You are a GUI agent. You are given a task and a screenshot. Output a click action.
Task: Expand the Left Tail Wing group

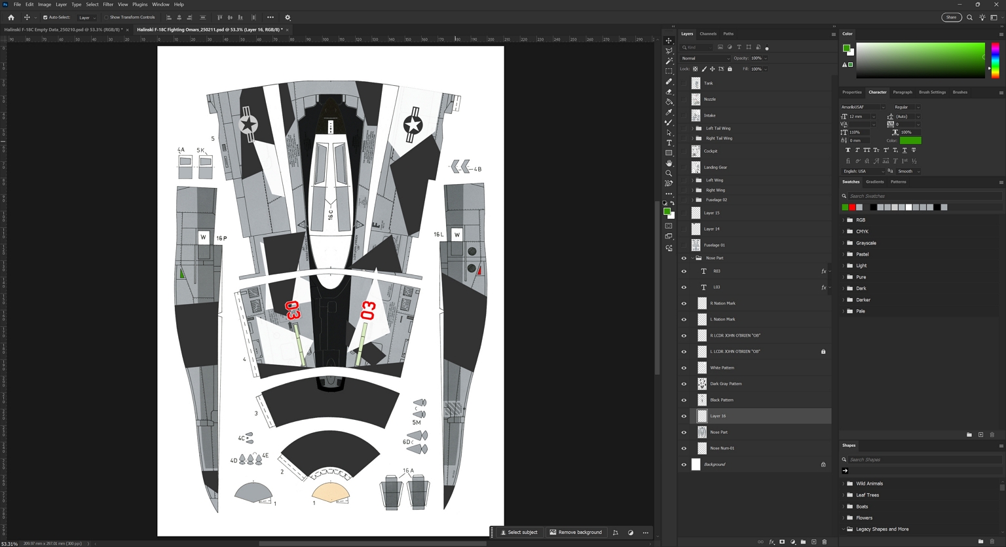point(692,128)
